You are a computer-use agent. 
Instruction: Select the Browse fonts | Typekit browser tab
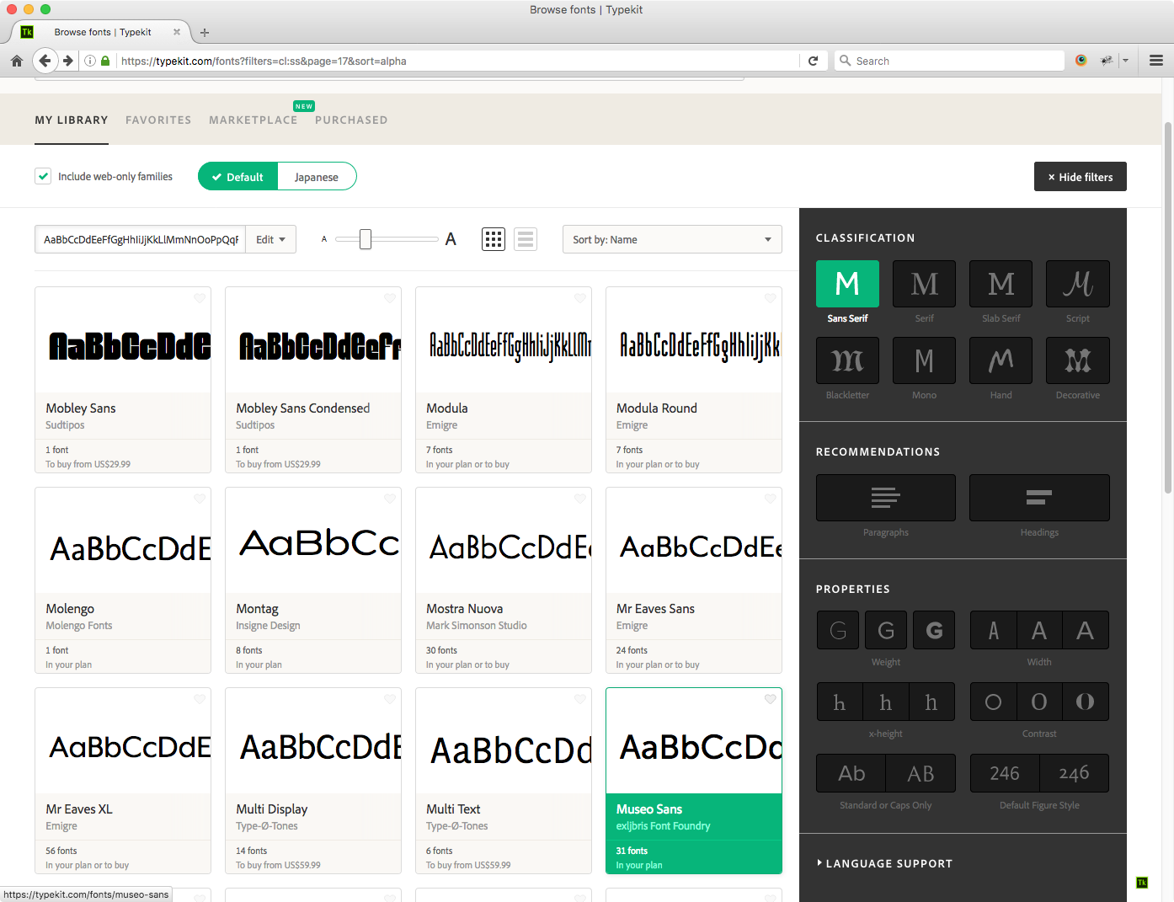(x=101, y=32)
